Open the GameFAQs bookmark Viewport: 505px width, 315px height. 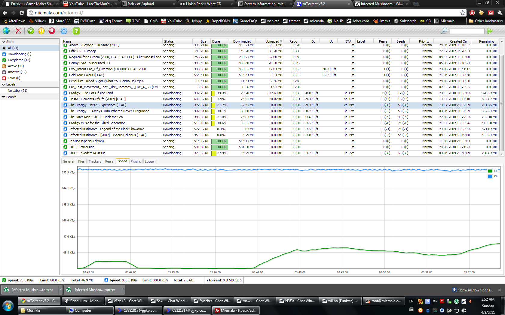(245, 21)
